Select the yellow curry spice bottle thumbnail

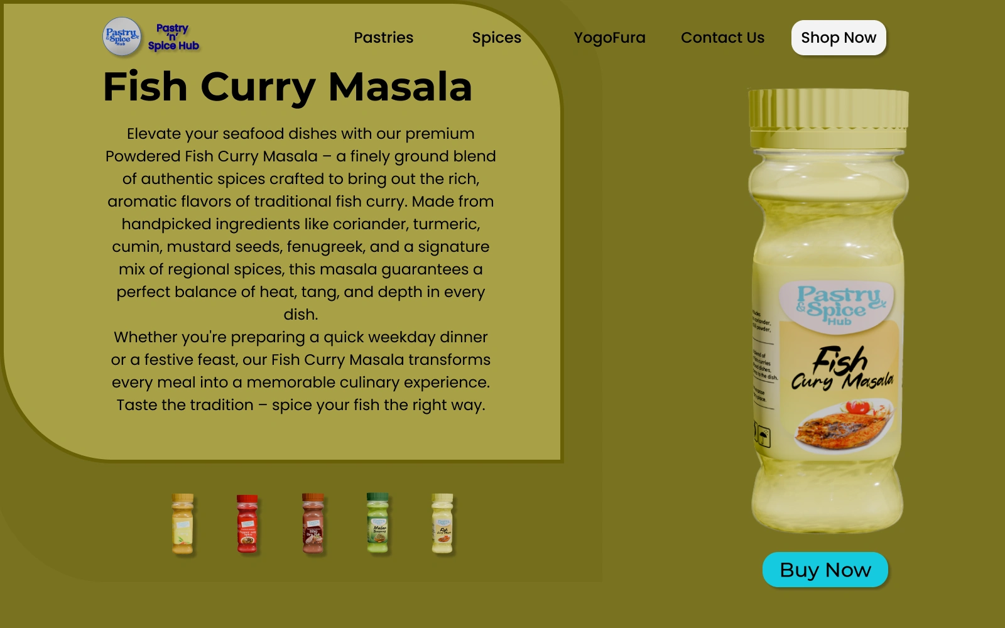pyautogui.click(x=183, y=524)
